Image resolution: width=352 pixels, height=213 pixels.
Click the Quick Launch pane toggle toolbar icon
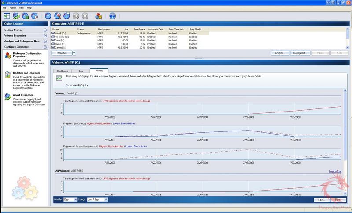(6, 16)
